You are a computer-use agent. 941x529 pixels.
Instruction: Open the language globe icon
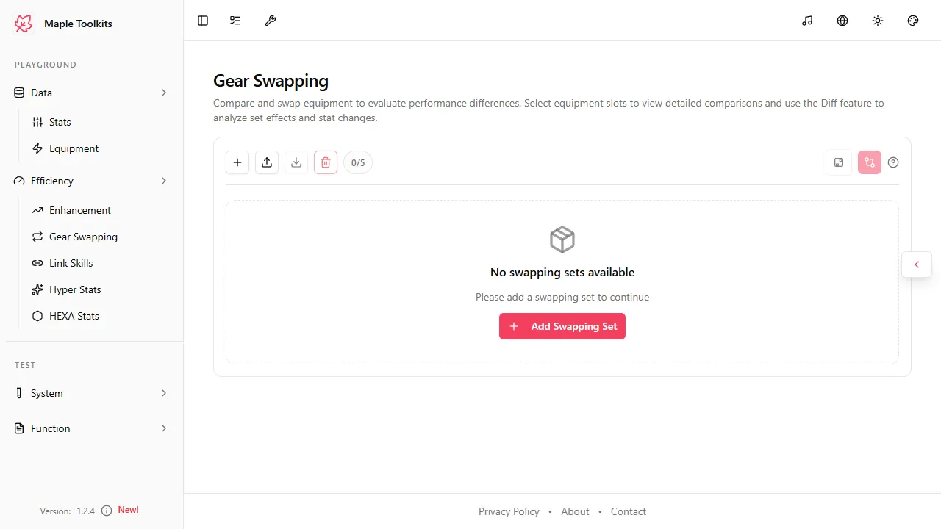click(842, 21)
